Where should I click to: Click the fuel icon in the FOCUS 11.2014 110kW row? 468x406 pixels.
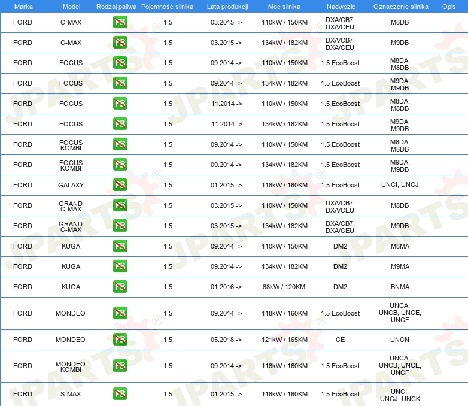pyautogui.click(x=120, y=104)
